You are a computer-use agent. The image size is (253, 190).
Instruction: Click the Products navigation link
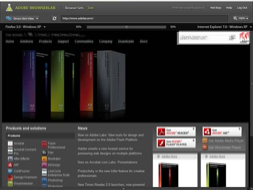point(45,41)
